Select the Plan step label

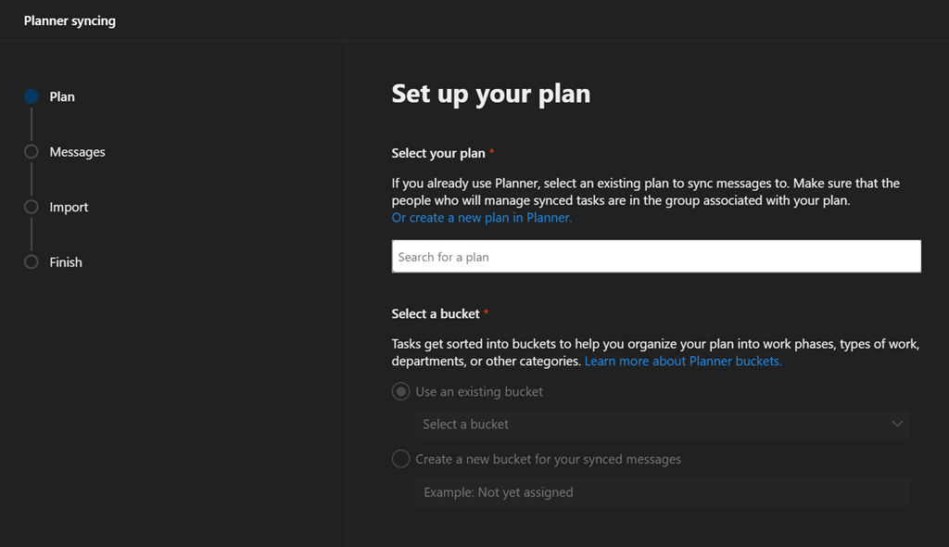[62, 96]
